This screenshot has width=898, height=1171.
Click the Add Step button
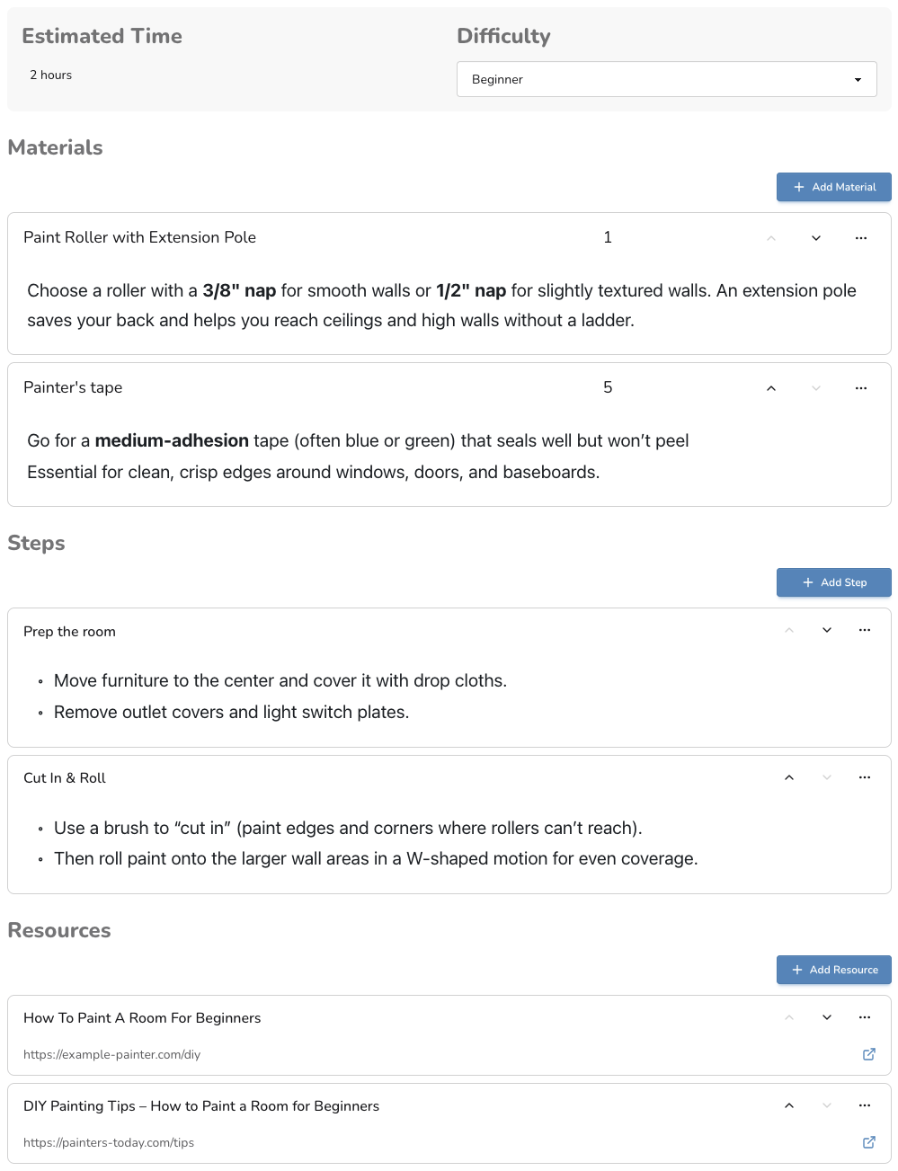833,582
